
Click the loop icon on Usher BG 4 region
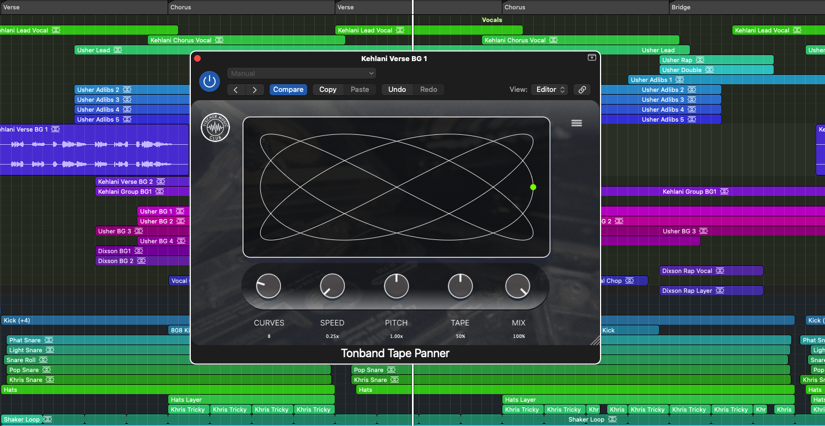point(181,241)
